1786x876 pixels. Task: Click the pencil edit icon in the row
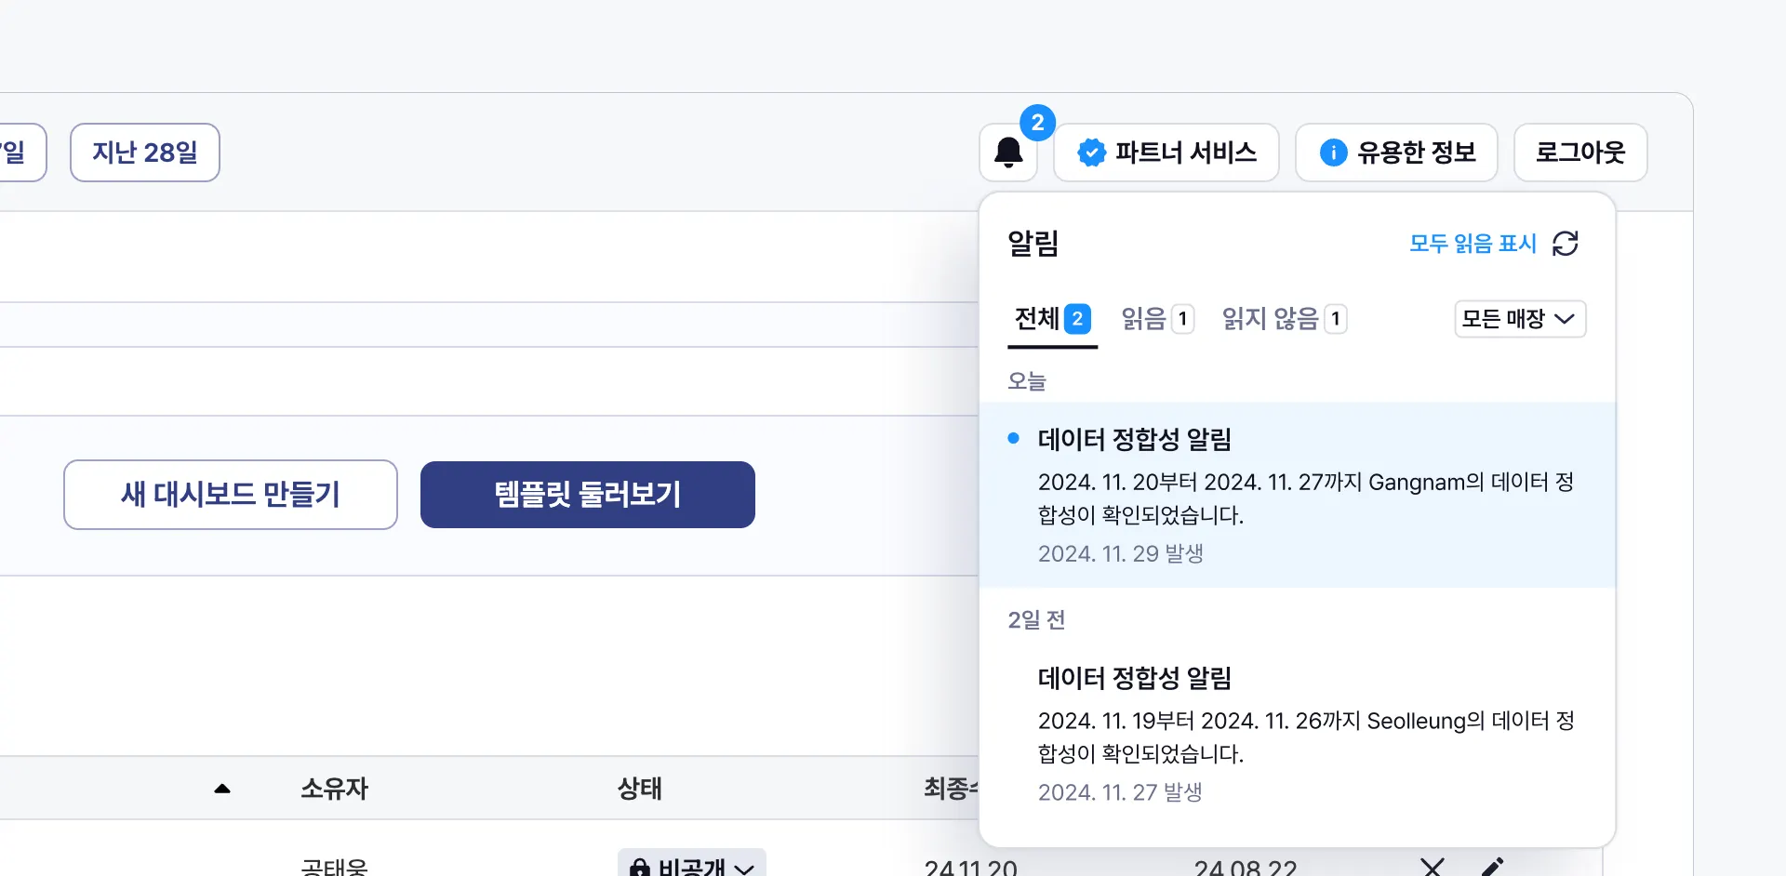click(1492, 867)
